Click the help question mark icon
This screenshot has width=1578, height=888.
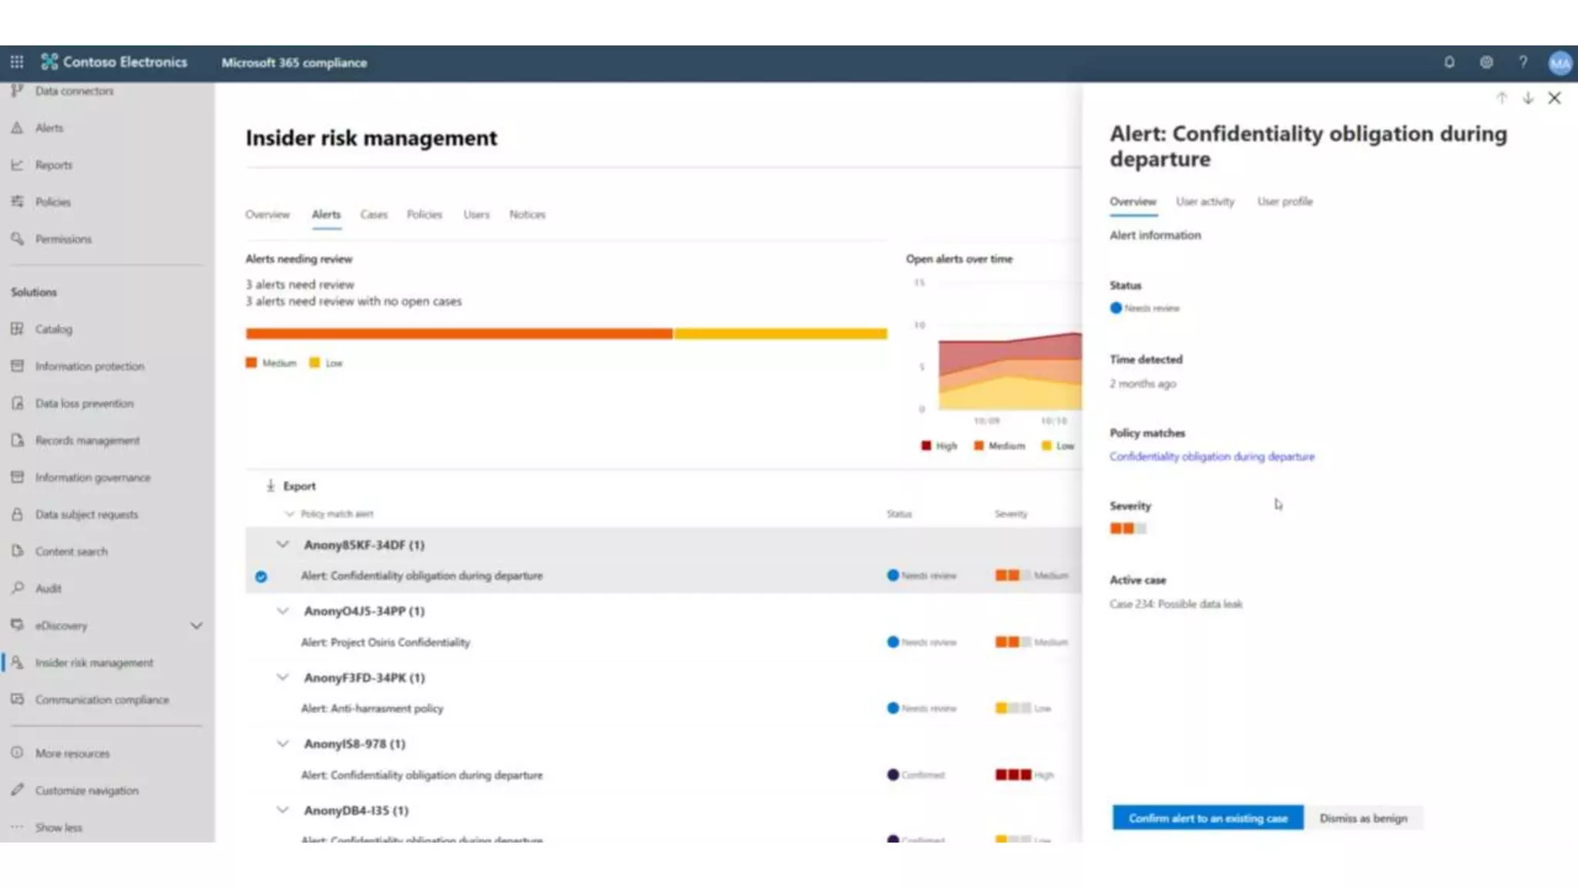(1523, 62)
